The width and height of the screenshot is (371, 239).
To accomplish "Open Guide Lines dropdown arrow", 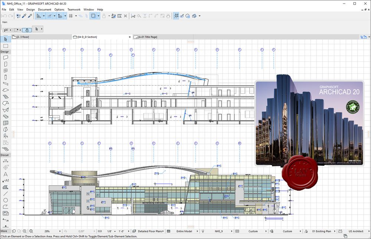I will coord(43,16).
